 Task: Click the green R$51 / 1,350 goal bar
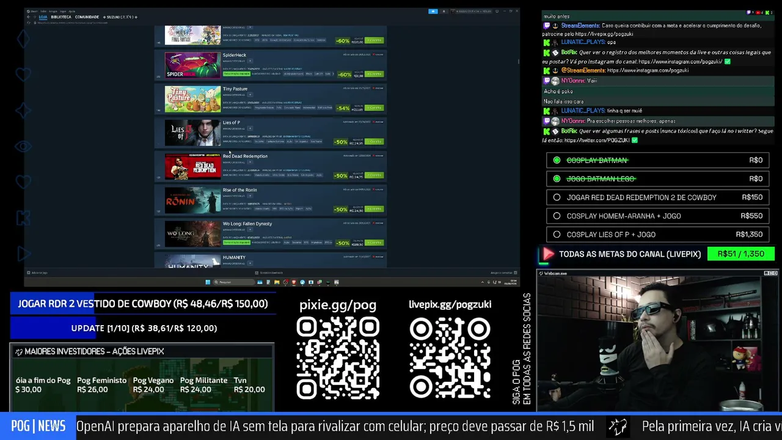pyautogui.click(x=740, y=254)
